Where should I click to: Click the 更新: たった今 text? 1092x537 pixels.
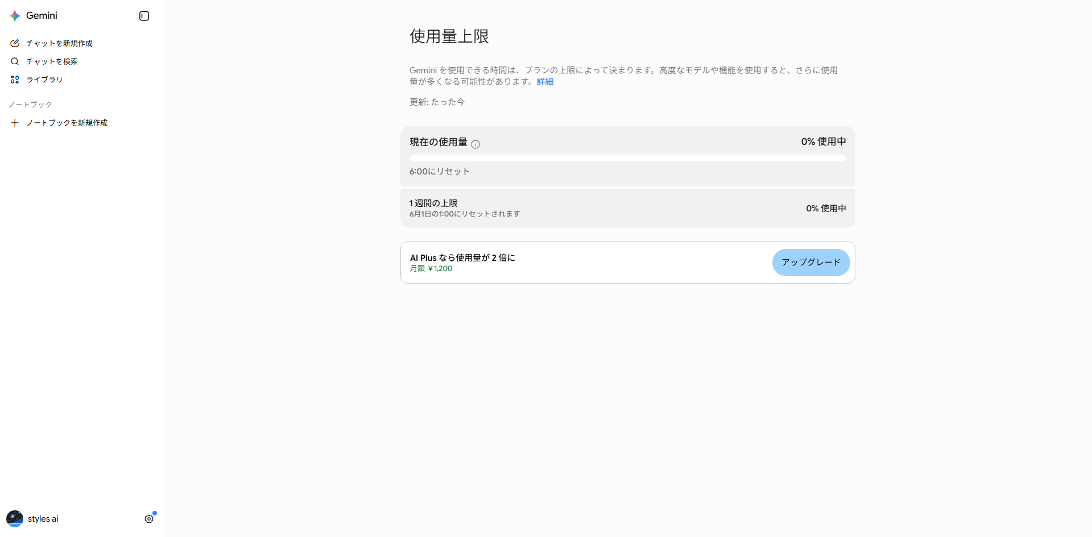437,102
